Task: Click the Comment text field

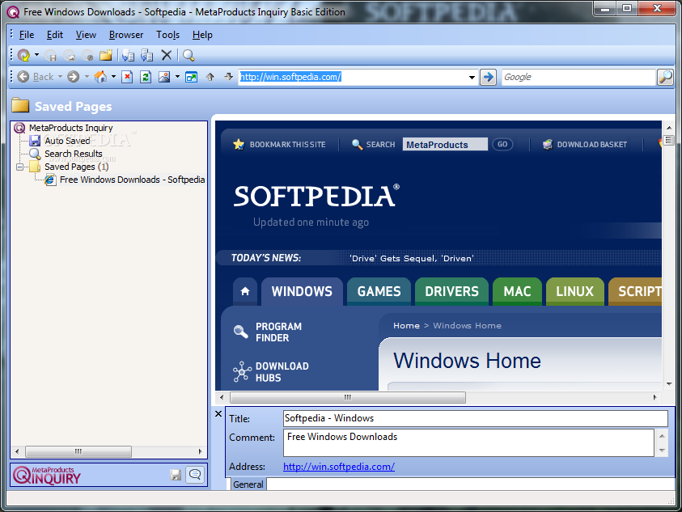Action: pos(469,442)
